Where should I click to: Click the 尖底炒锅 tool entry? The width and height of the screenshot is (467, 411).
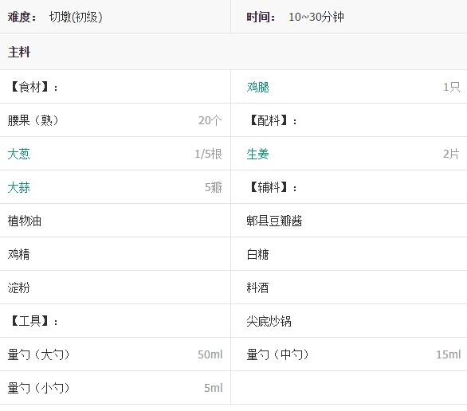(269, 321)
